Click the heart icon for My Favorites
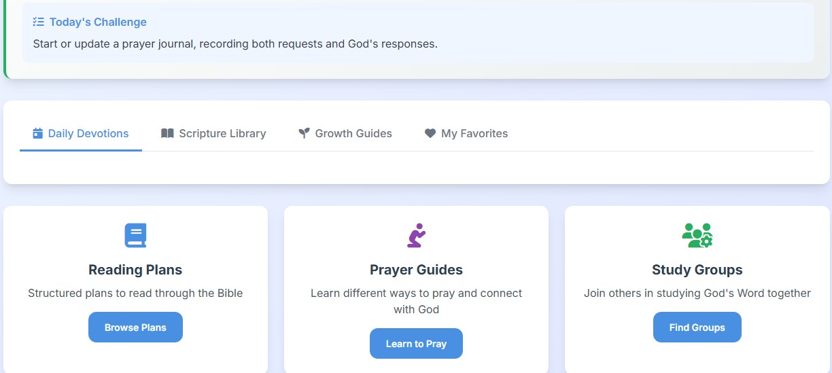Image resolution: width=832 pixels, height=373 pixels. click(430, 133)
